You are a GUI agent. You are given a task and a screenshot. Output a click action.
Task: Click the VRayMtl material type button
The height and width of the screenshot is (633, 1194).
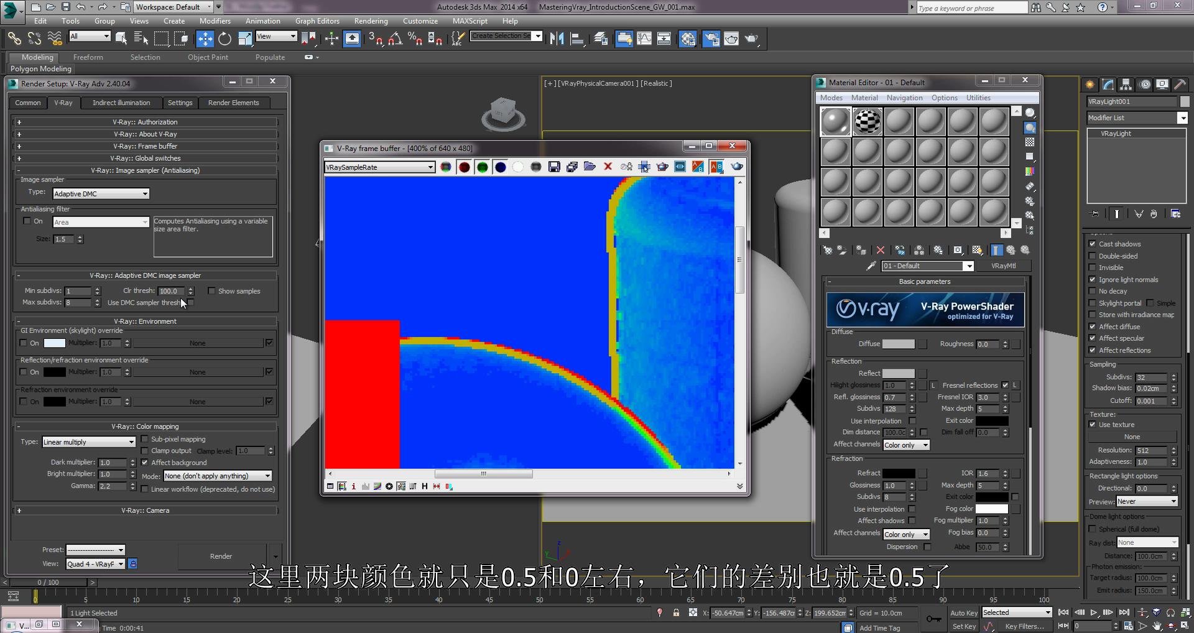click(1003, 266)
